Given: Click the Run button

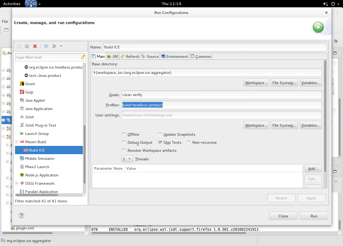Looking at the screenshot, I should point(314,216).
